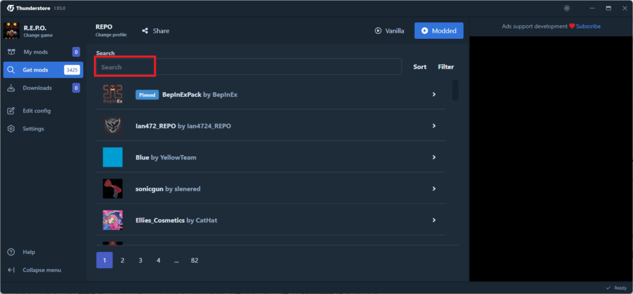This screenshot has width=633, height=294.
Task: Click the Share icon
Action: pos(145,31)
